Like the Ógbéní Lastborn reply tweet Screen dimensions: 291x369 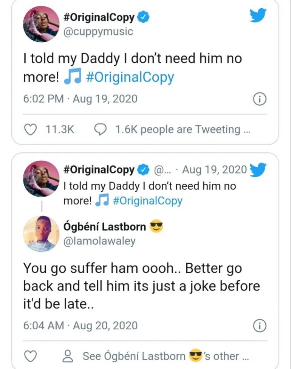point(31,356)
